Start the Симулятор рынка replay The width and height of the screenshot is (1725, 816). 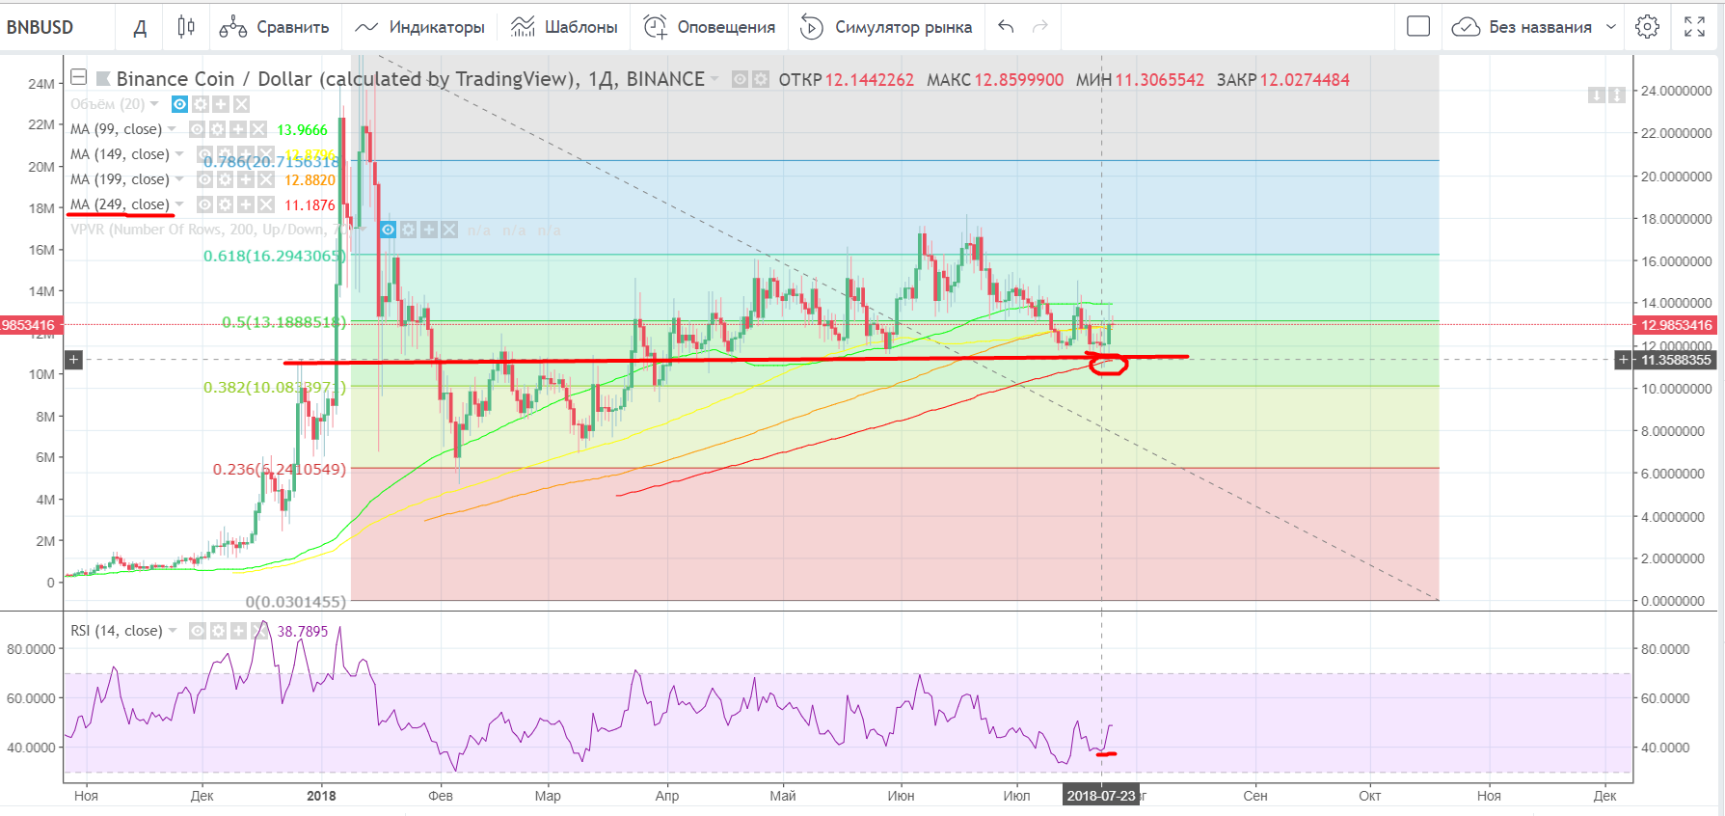886,27
